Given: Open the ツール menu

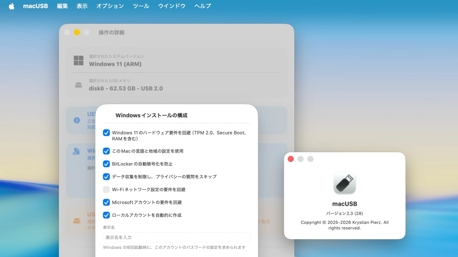Looking at the screenshot, I should click(x=141, y=6).
